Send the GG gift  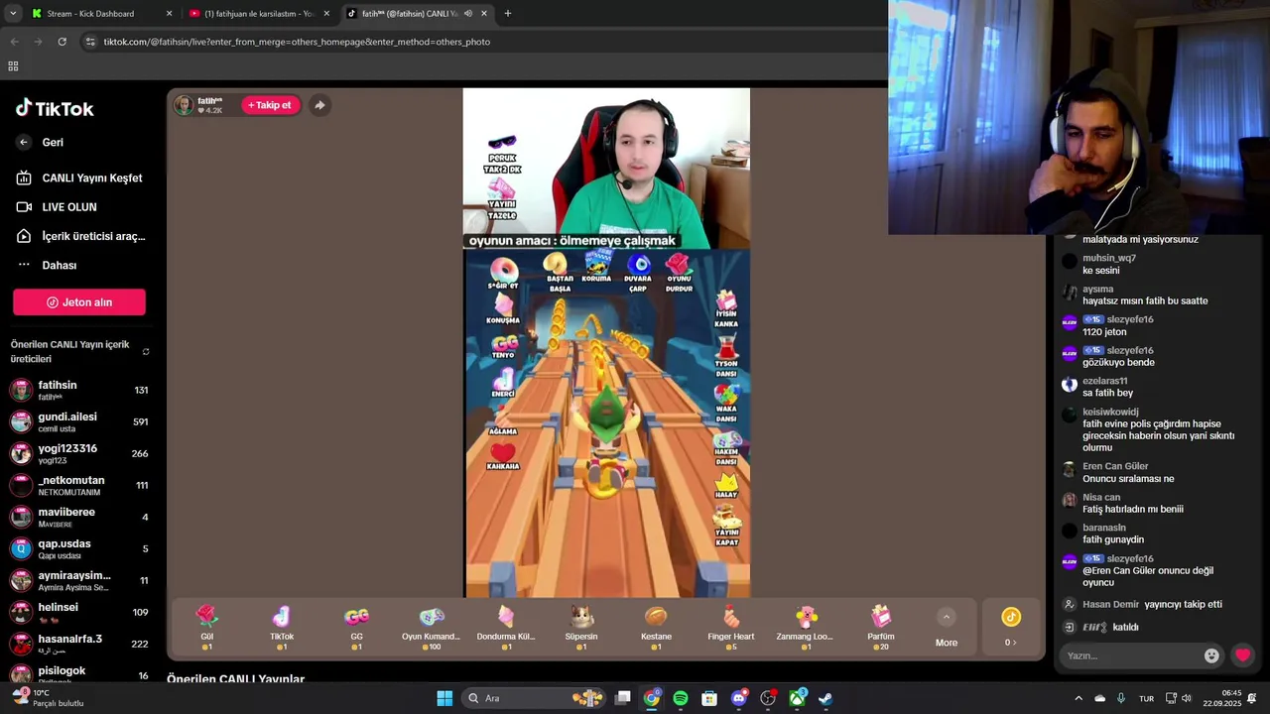point(356,627)
